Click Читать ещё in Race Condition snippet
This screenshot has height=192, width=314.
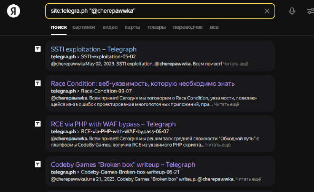tap(226, 104)
